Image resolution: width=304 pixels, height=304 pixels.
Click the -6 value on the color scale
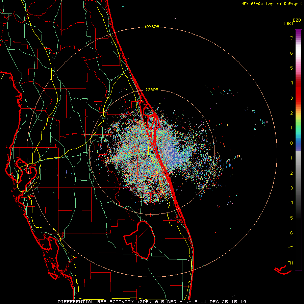(290, 233)
